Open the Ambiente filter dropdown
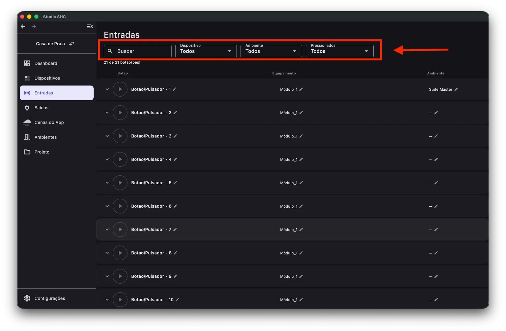 (x=271, y=51)
